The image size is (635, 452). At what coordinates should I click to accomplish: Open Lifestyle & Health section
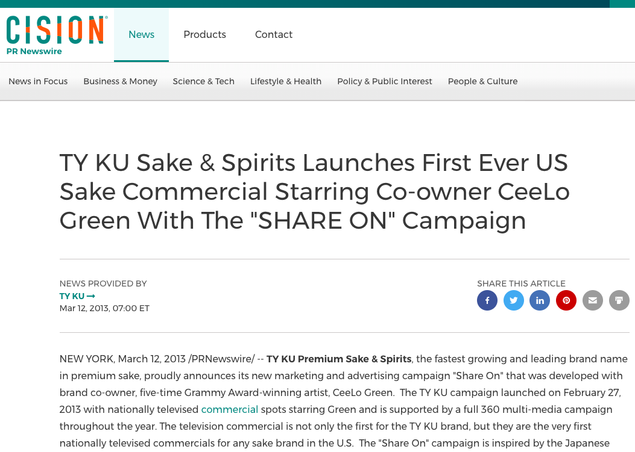point(286,81)
